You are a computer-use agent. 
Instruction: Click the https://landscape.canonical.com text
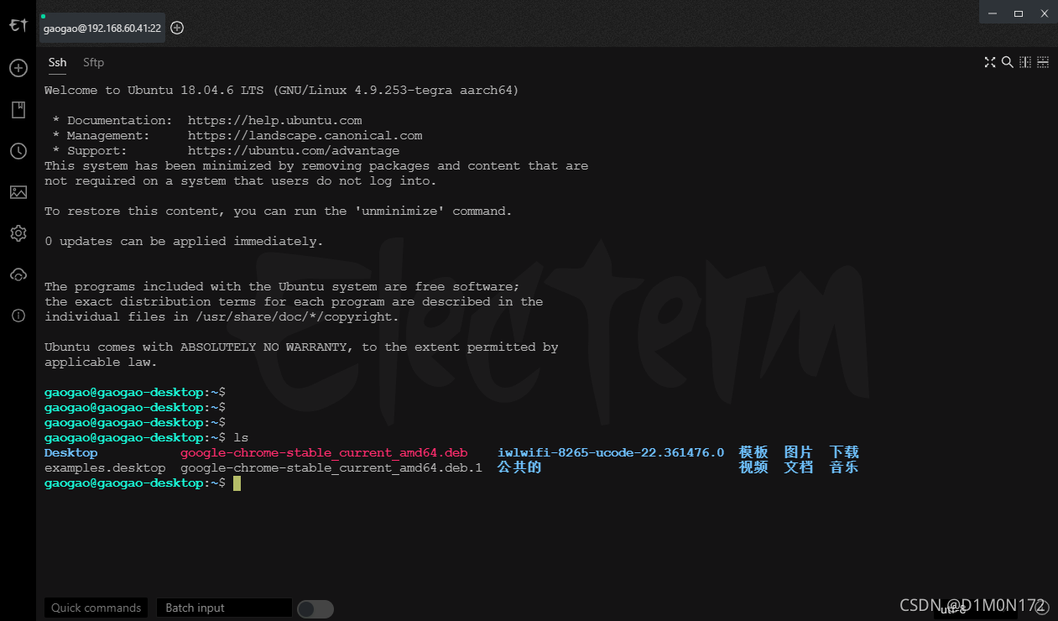[x=305, y=135]
